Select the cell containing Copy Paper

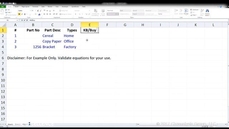pos(53,41)
